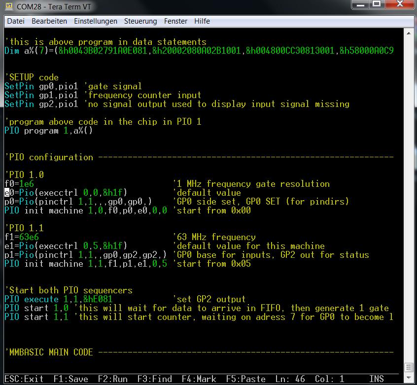This screenshot has height=385, width=417.
Task: Open the Steuerung menu
Action: [140, 21]
